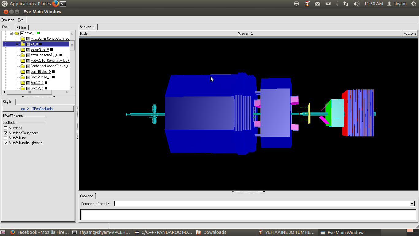Select the Viewer 1 tab
This screenshot has width=419, height=236.
click(x=88, y=27)
